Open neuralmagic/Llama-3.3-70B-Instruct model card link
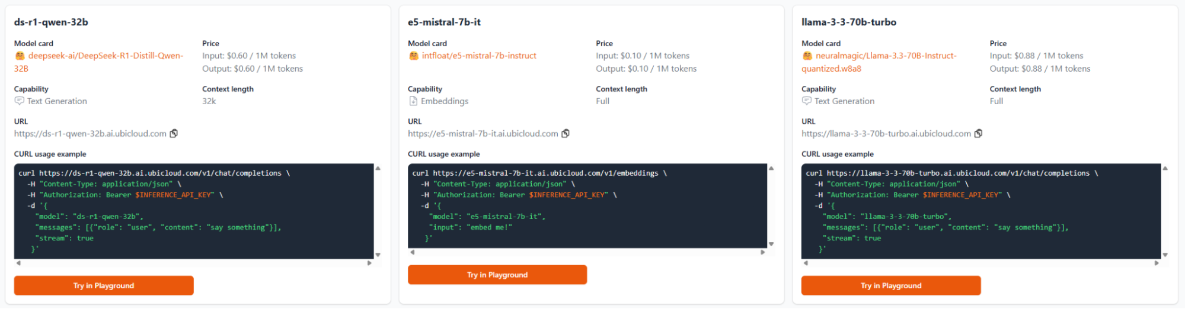The width and height of the screenshot is (1185, 309). coord(879,62)
